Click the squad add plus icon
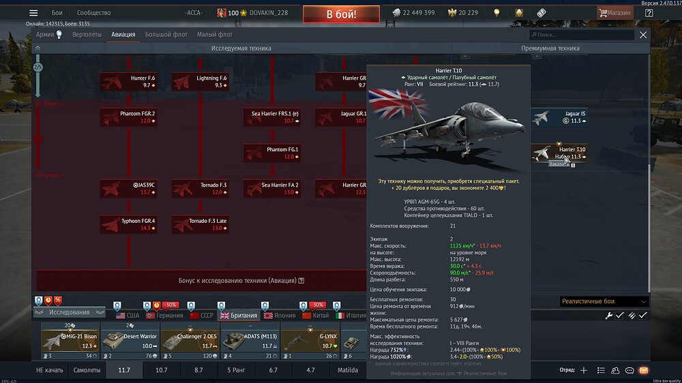682x383 pixels. tap(584, 371)
